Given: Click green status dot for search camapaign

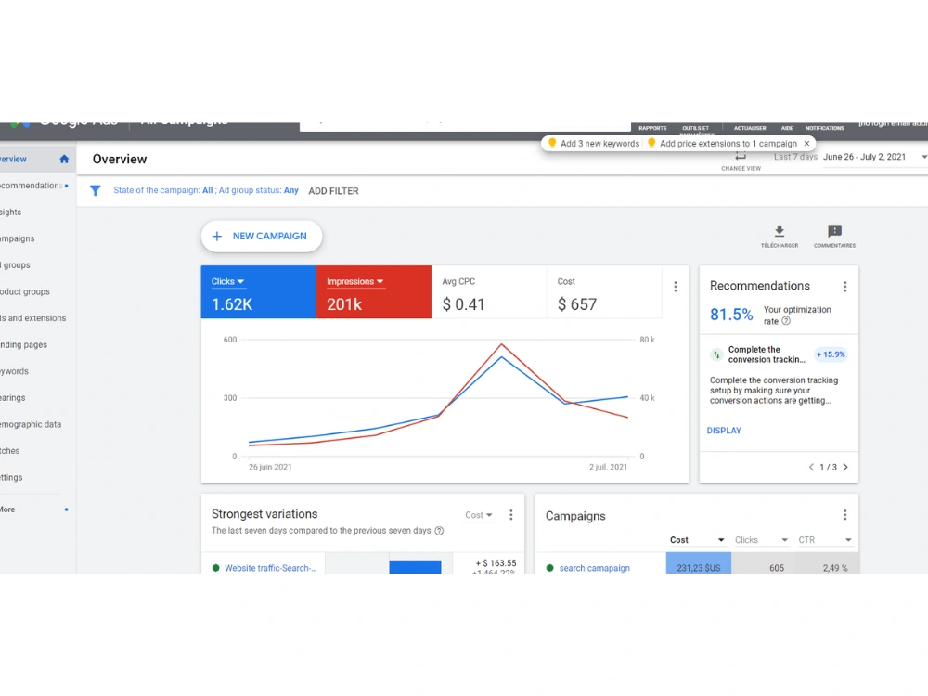Looking at the screenshot, I should pyautogui.click(x=549, y=568).
